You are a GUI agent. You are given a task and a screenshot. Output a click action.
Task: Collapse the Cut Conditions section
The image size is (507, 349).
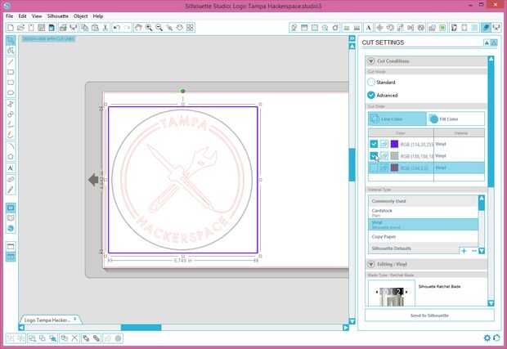click(371, 61)
